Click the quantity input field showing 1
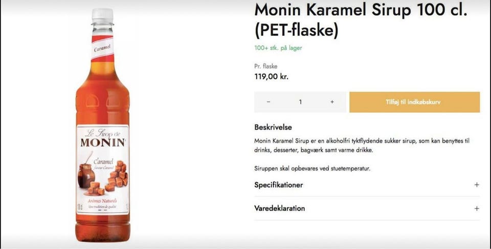The image size is (491, 249). (300, 102)
